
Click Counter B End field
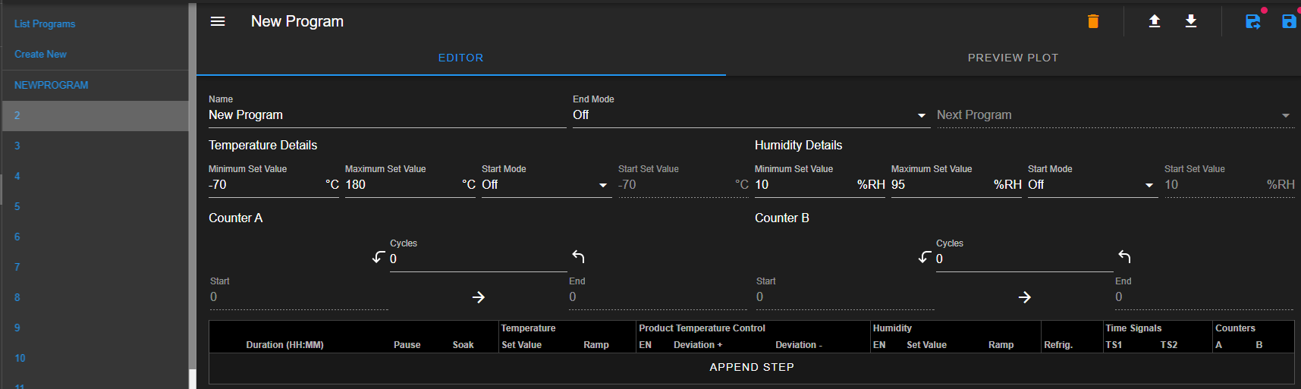(x=1204, y=297)
